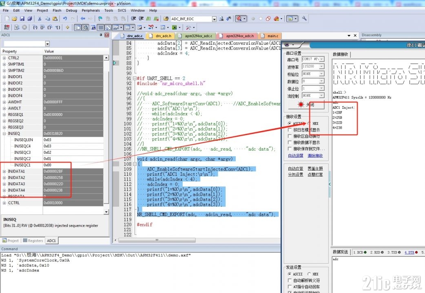Switch to the Registers panel tab

(x=33, y=241)
